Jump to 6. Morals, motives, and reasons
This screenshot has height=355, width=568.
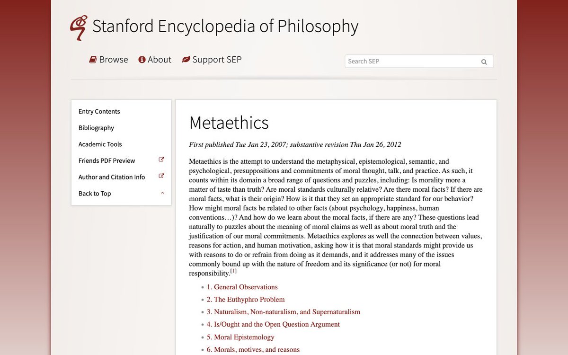pos(253,350)
